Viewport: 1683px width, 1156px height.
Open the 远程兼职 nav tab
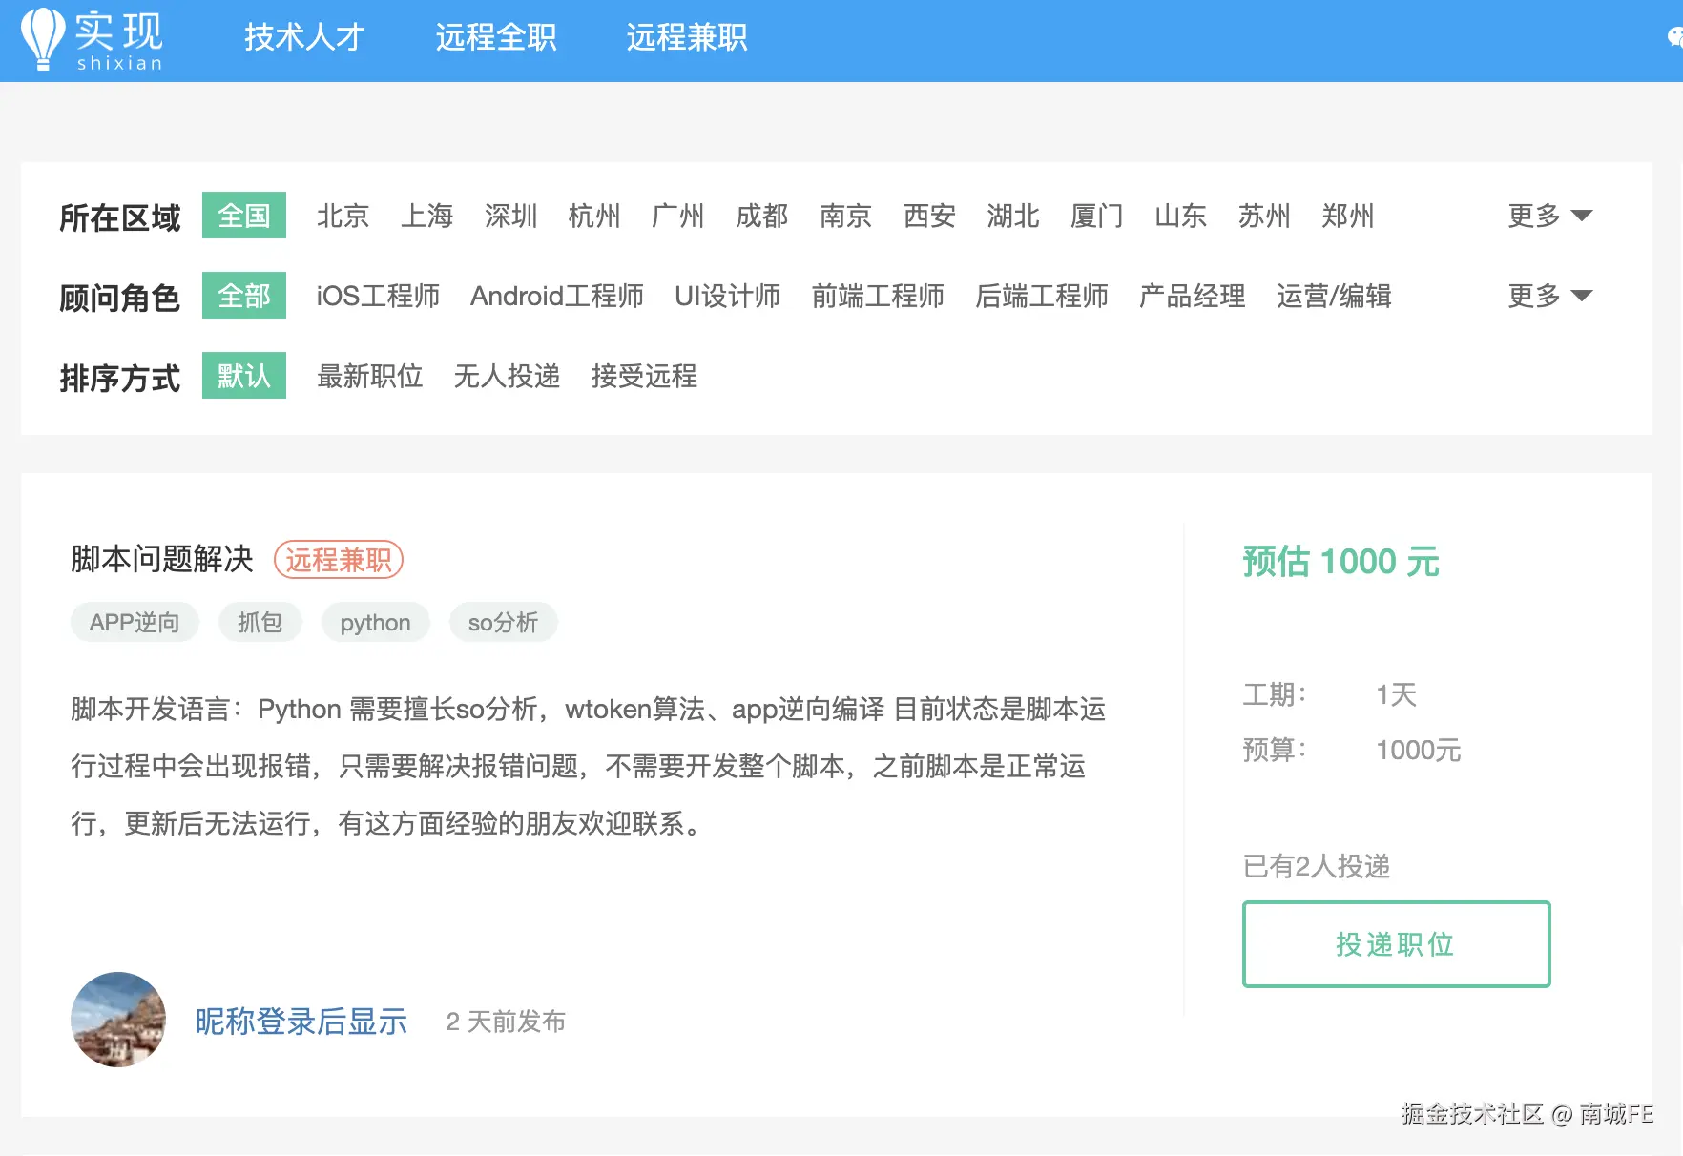point(686,37)
